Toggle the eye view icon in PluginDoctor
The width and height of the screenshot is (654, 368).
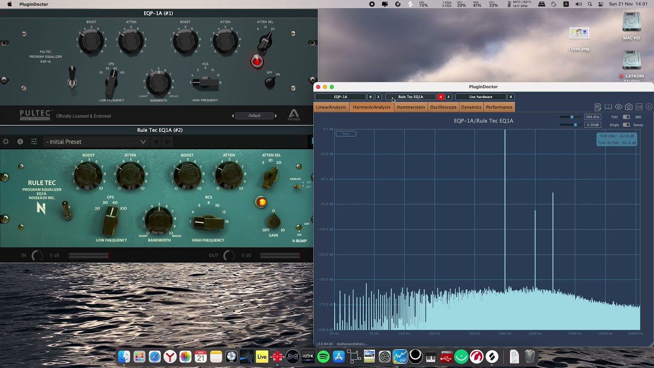(x=619, y=107)
